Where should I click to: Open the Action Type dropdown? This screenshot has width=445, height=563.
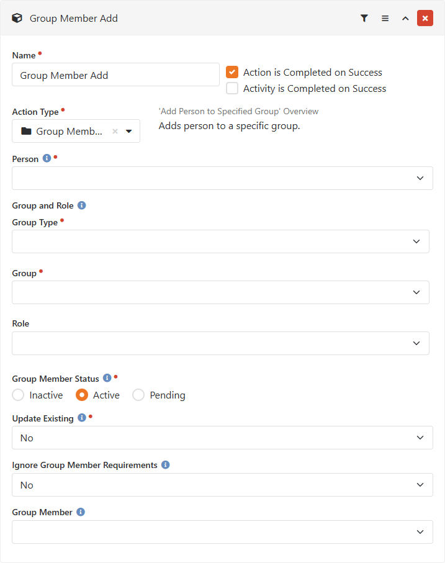(x=129, y=132)
